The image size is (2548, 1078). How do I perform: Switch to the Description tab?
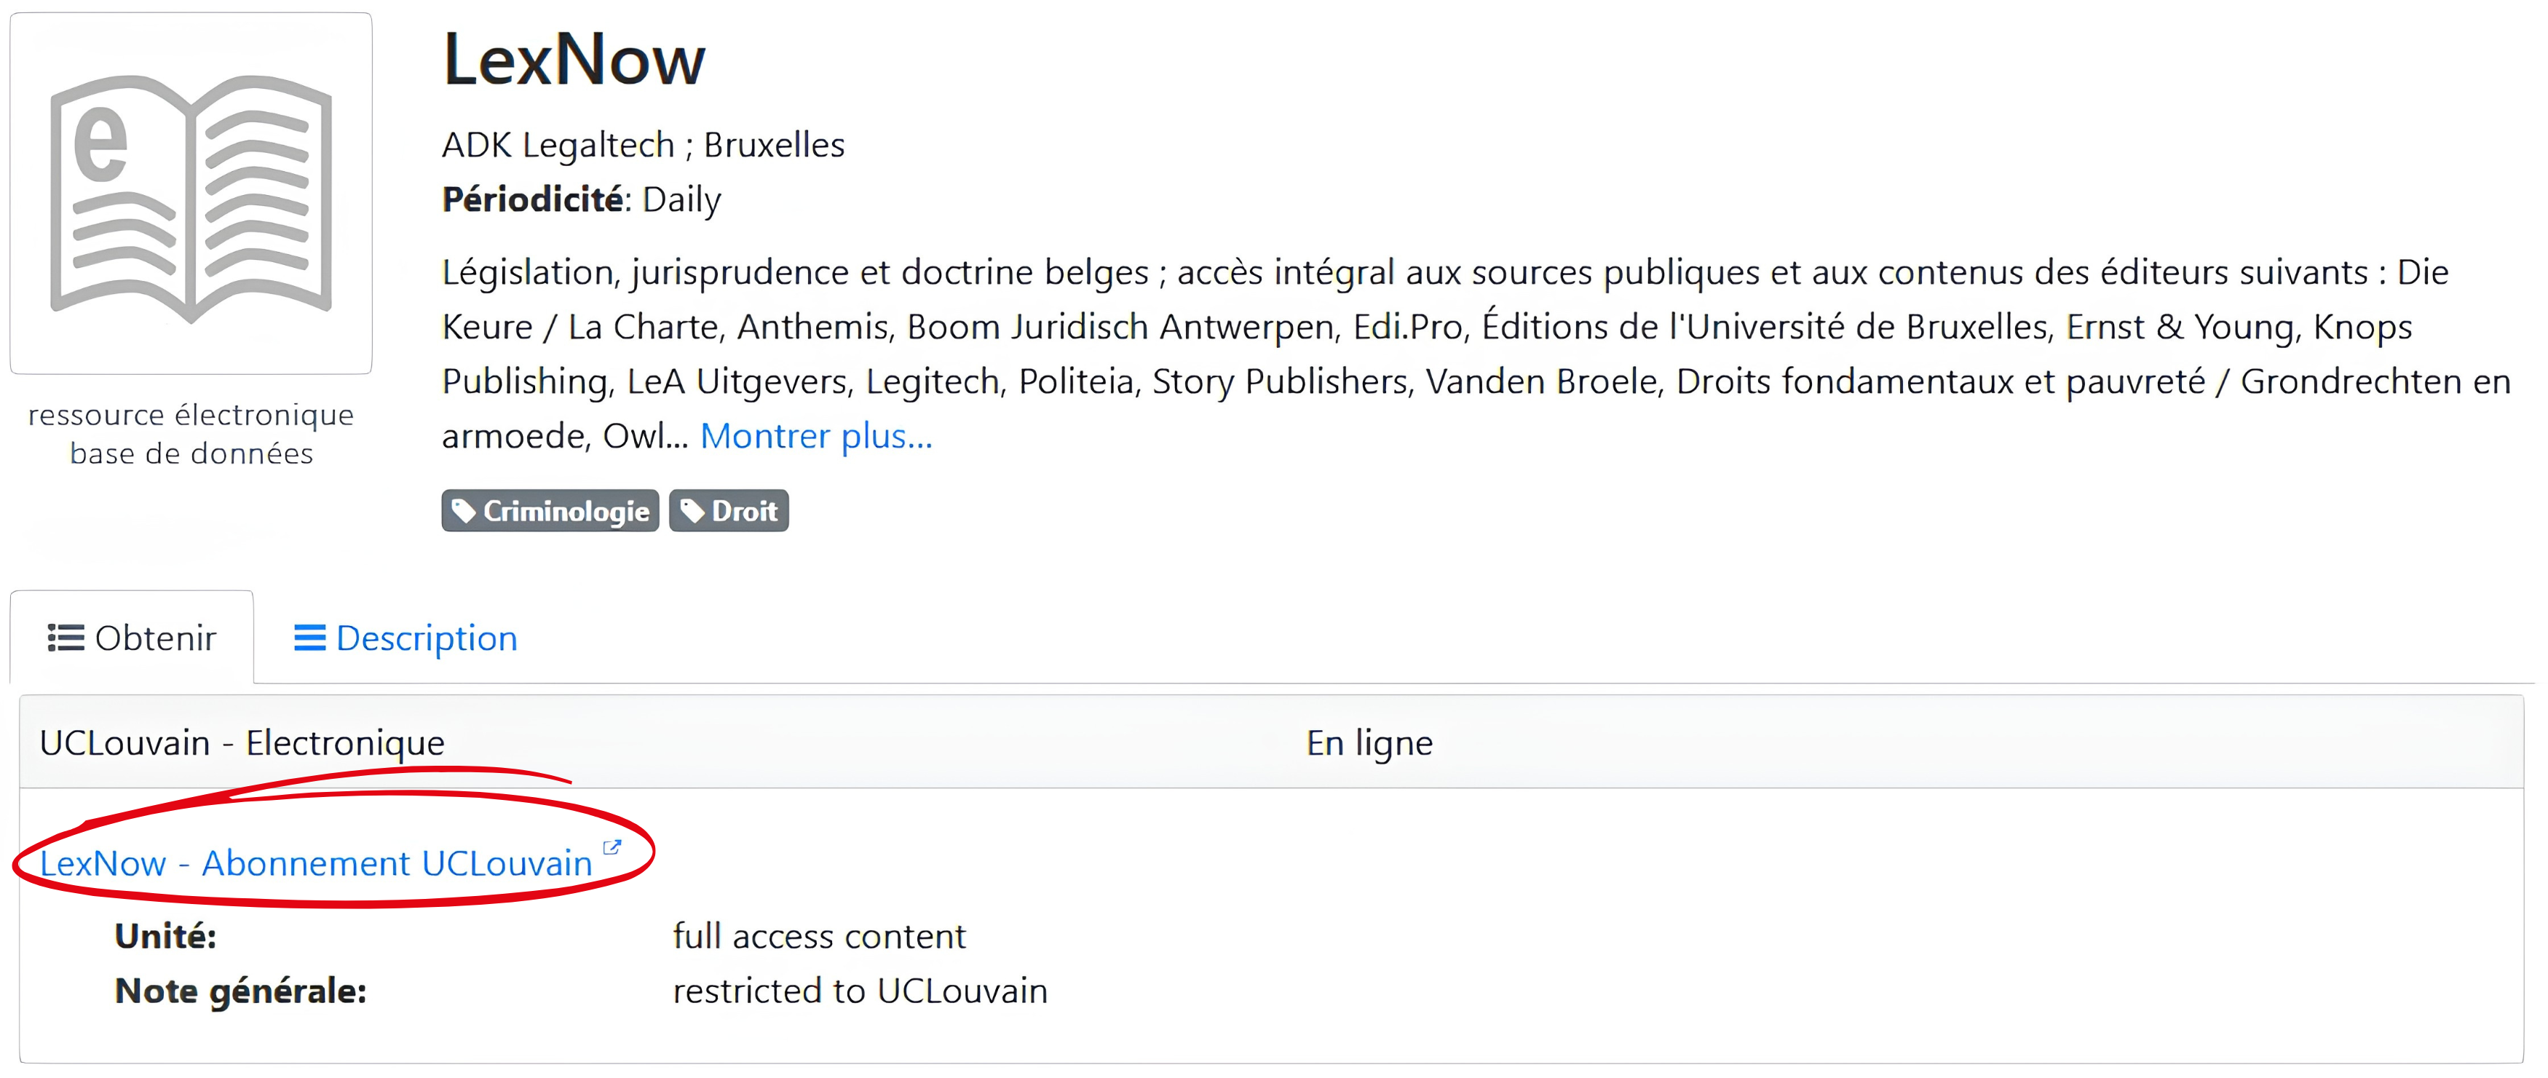coord(405,638)
